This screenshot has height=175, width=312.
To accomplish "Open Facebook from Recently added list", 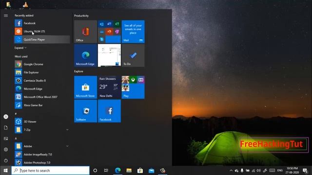I will [42, 23].
